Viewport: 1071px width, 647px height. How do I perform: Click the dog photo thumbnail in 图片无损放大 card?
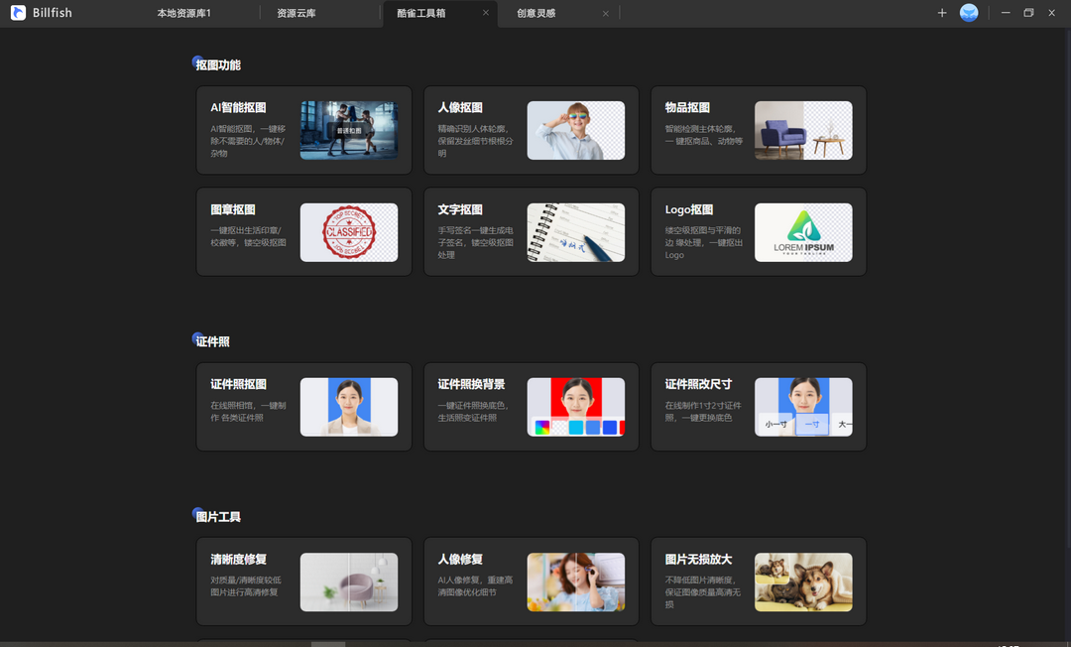click(803, 582)
